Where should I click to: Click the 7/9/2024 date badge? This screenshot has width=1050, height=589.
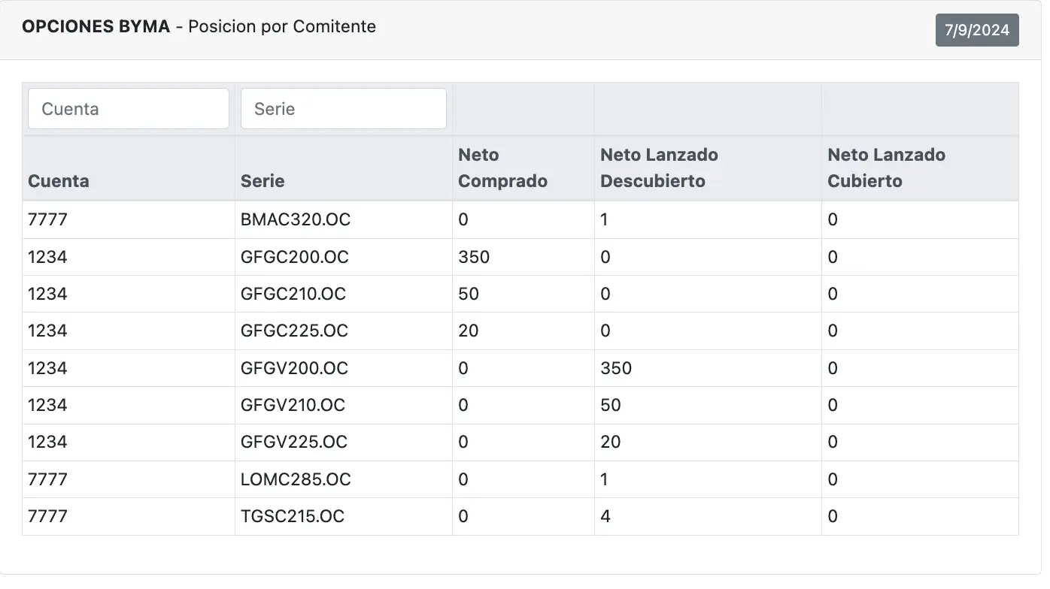click(976, 30)
